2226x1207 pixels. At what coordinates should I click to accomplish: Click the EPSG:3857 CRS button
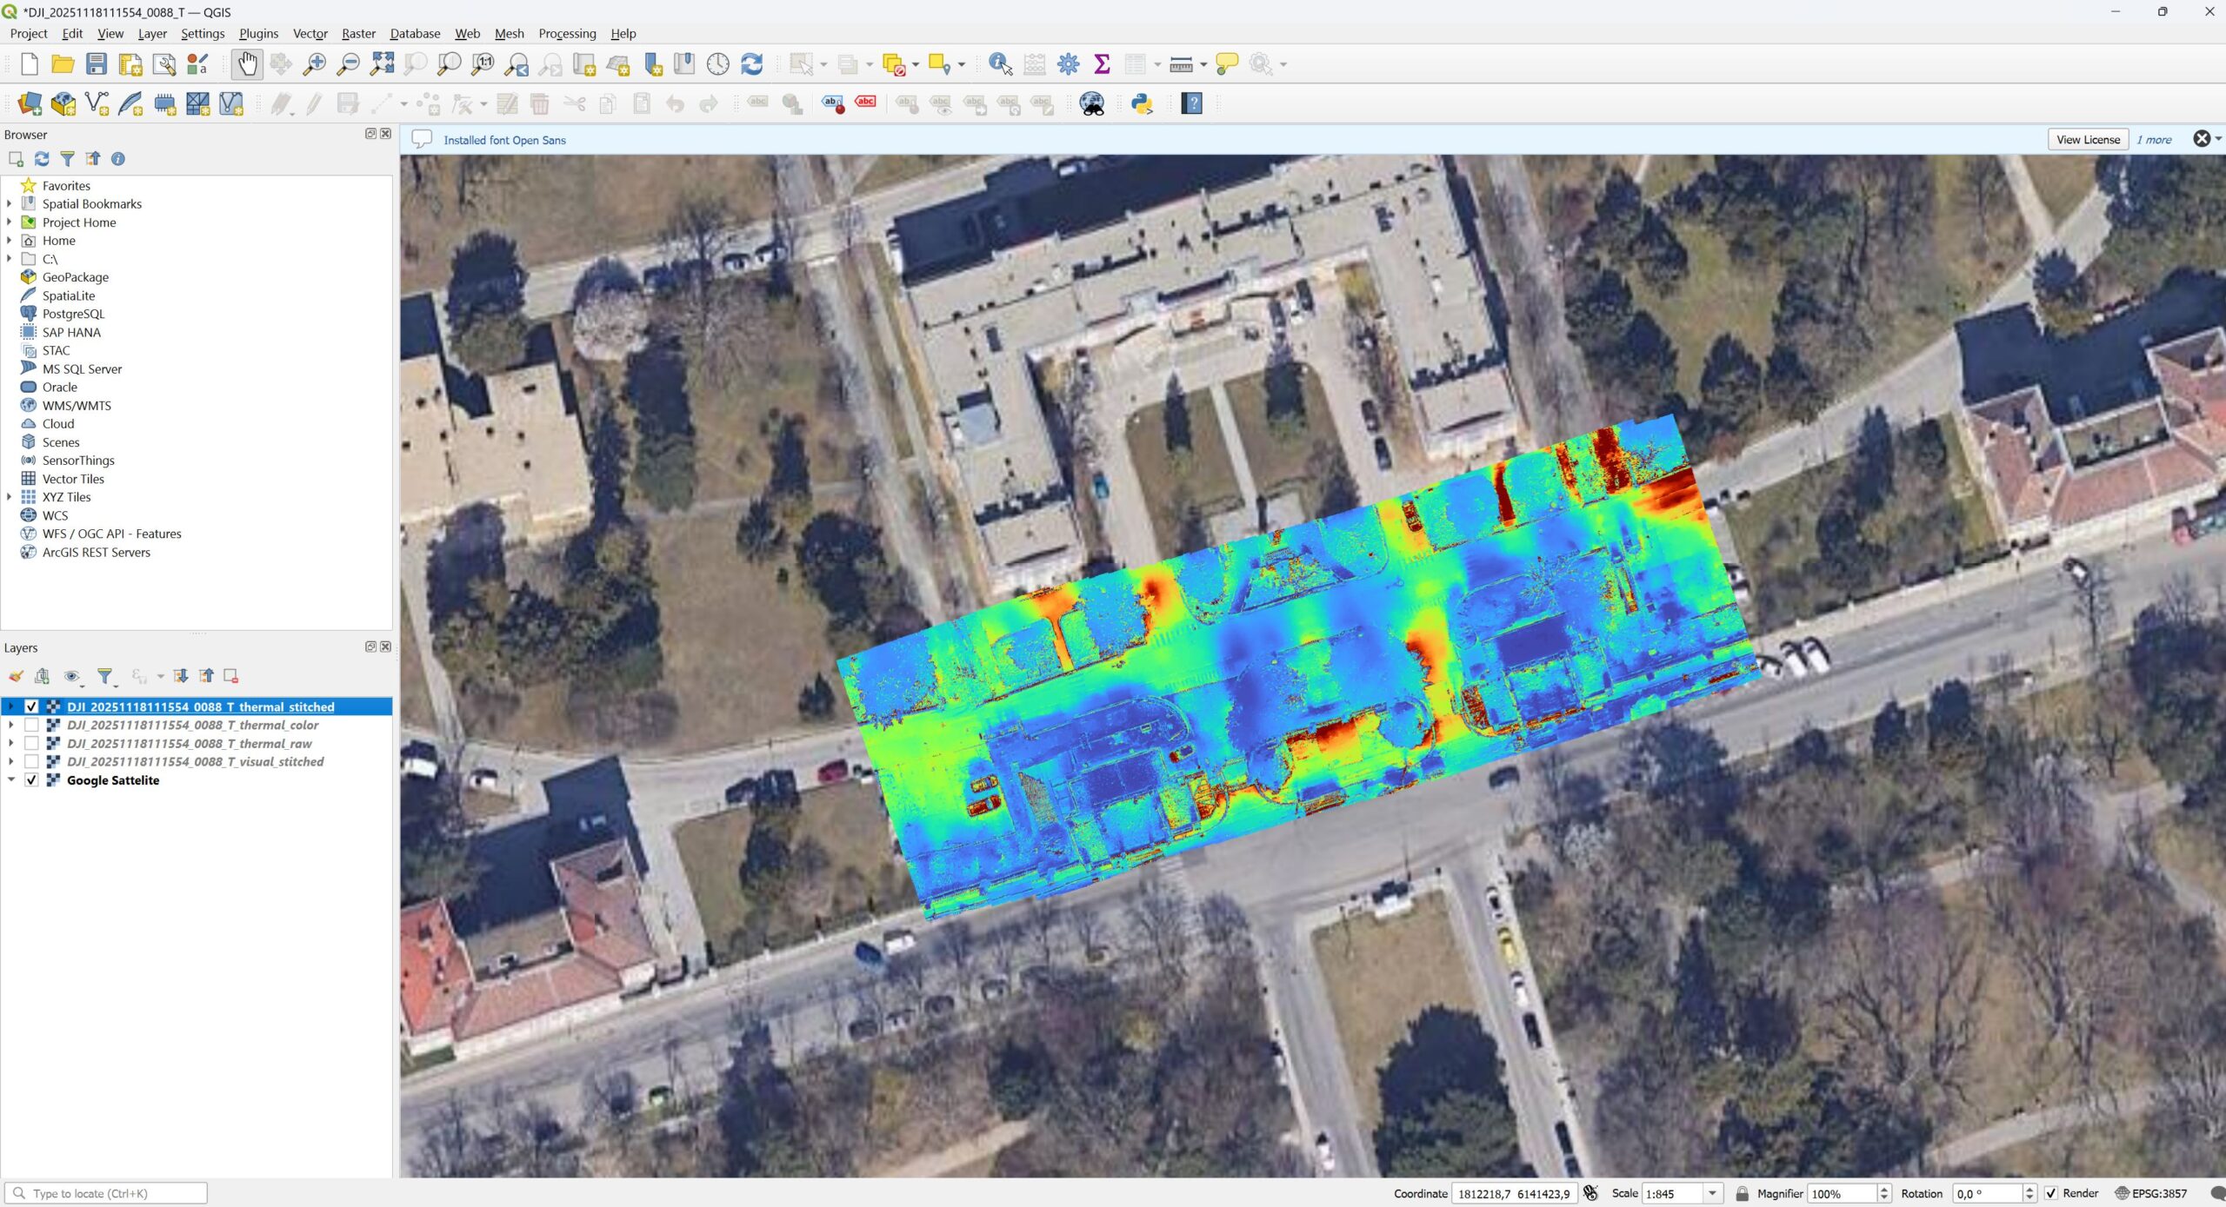point(2151,1193)
